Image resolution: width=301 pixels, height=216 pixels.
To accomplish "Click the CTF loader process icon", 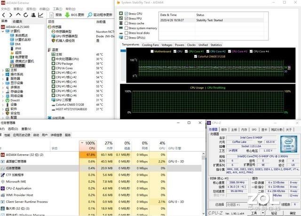I will tap(3, 175).
